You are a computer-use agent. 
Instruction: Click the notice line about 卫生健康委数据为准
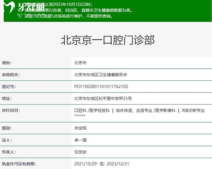(75, 10)
